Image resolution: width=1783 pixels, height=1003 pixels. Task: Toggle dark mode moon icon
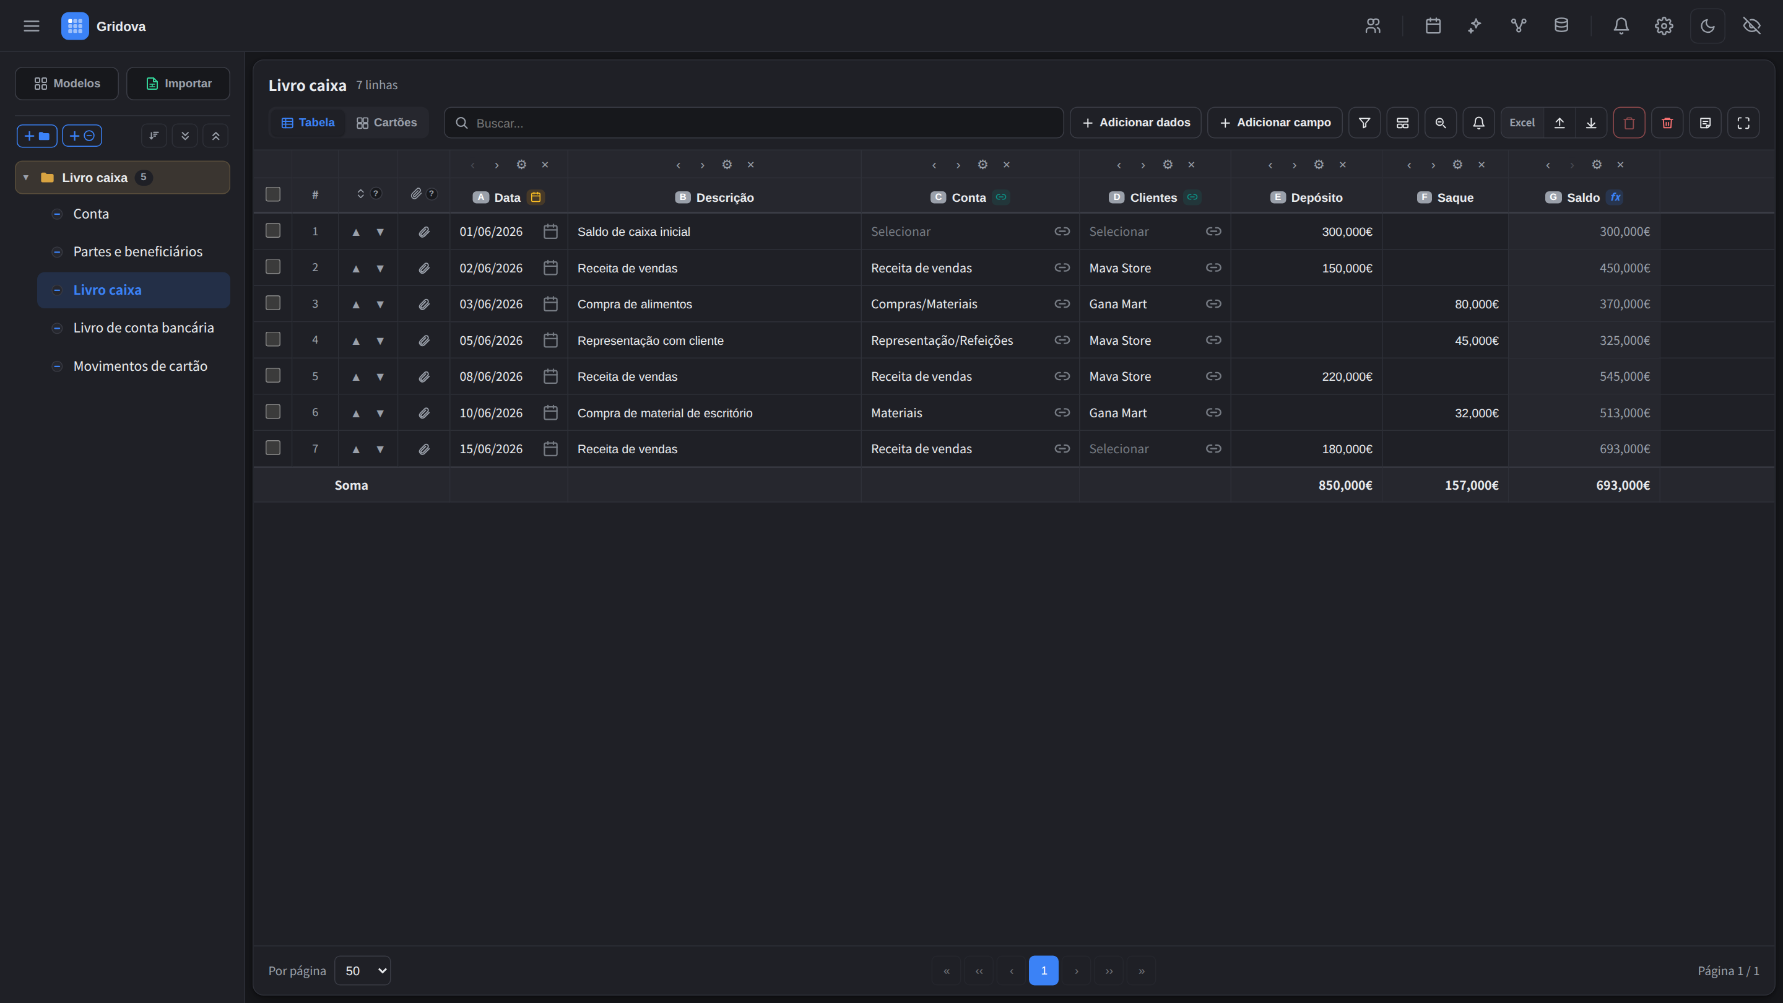(1707, 26)
